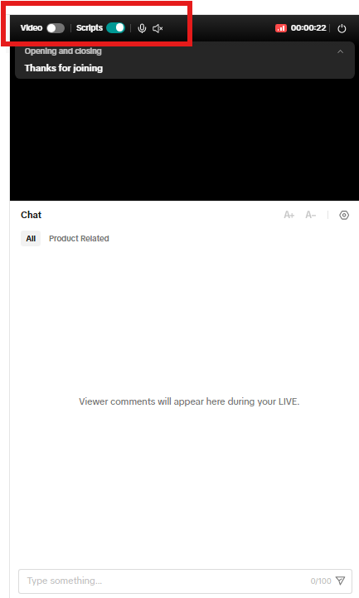Send the message with paper-plane icon
Viewport: 359px width, 598px height.
pyautogui.click(x=340, y=581)
